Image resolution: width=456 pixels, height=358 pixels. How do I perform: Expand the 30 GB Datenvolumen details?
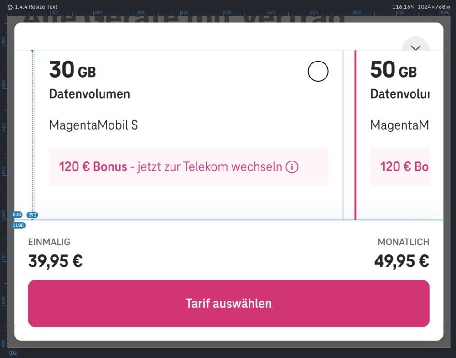click(x=89, y=82)
